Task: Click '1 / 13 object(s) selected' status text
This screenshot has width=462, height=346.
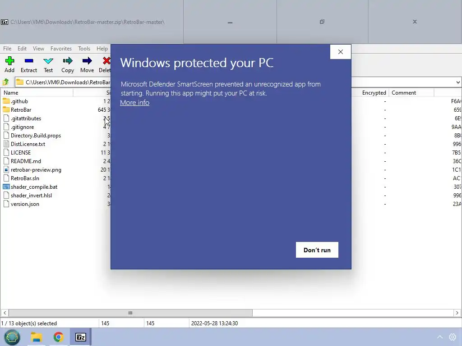Action: coord(29,323)
